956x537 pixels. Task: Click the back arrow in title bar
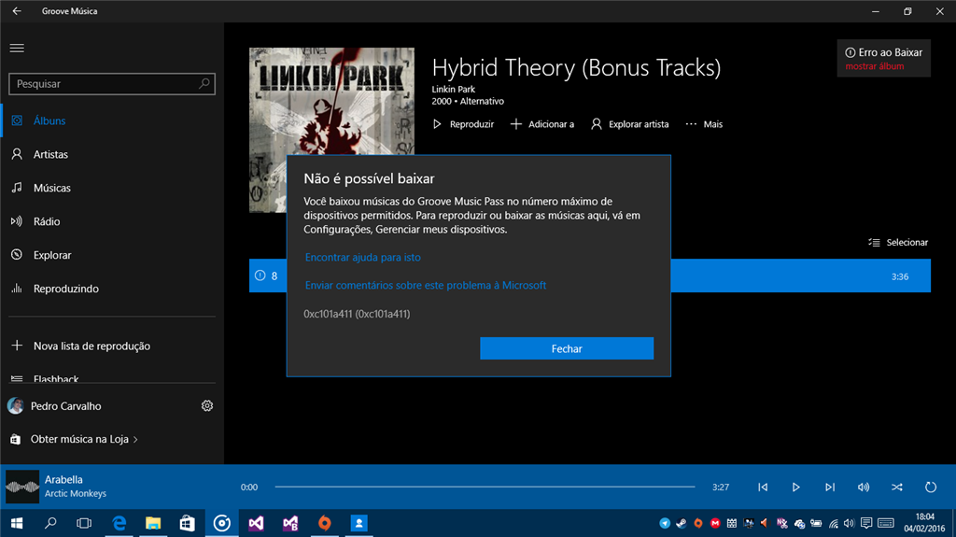tap(17, 11)
